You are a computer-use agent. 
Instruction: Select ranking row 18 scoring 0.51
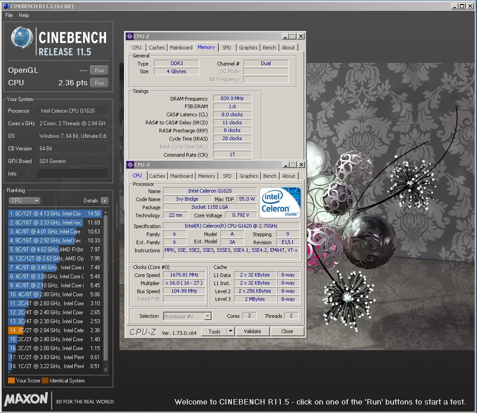(55, 366)
